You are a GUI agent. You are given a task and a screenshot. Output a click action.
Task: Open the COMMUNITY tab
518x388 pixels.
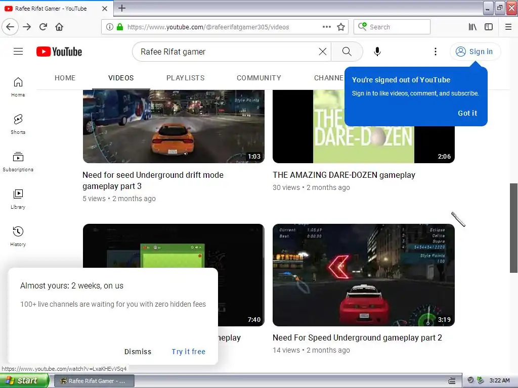pos(258,78)
